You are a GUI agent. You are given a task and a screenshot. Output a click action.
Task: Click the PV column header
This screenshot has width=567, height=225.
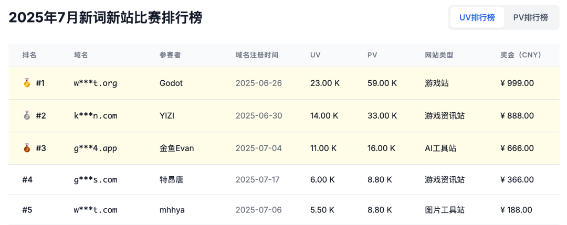(372, 55)
